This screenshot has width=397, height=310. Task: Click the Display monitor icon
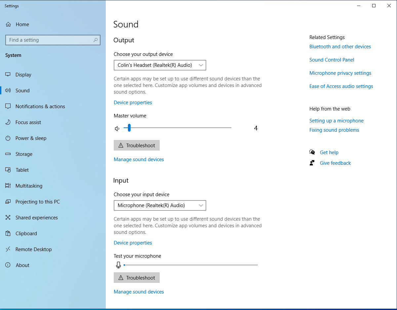8,75
